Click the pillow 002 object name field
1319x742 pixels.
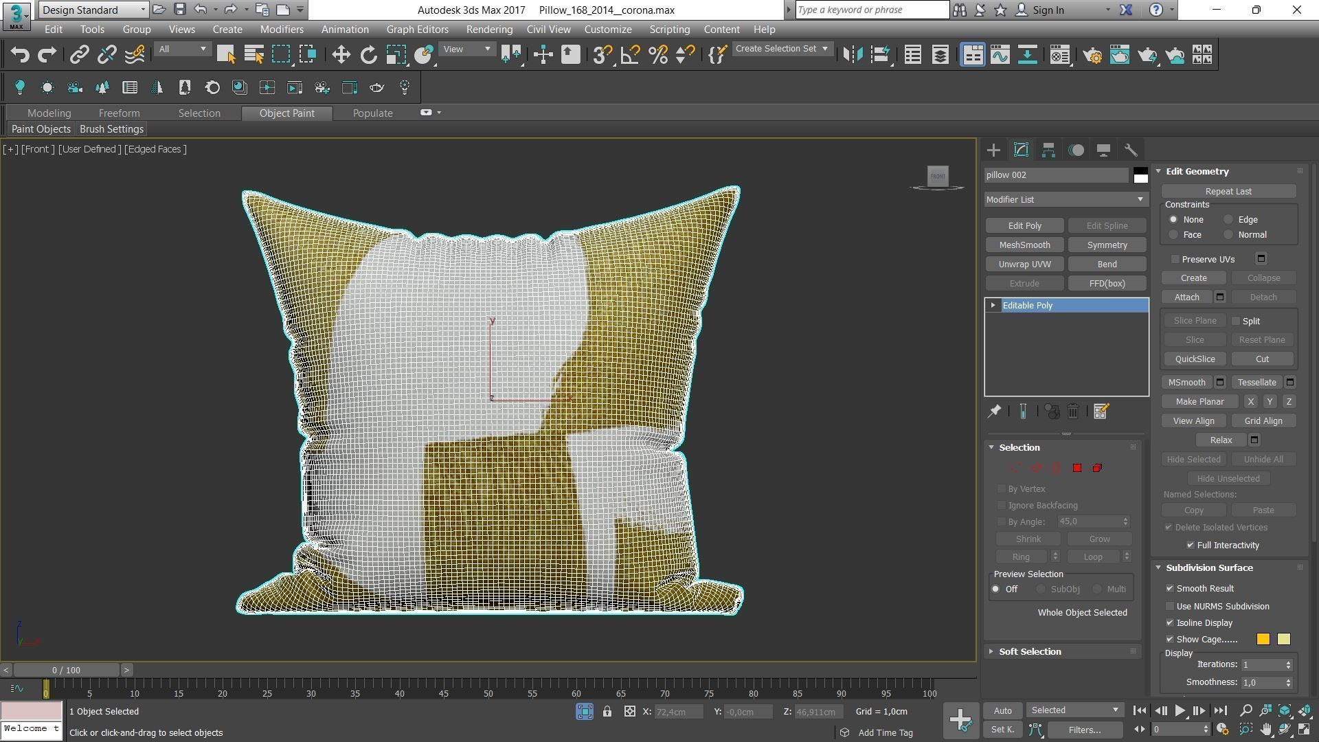coord(1056,175)
